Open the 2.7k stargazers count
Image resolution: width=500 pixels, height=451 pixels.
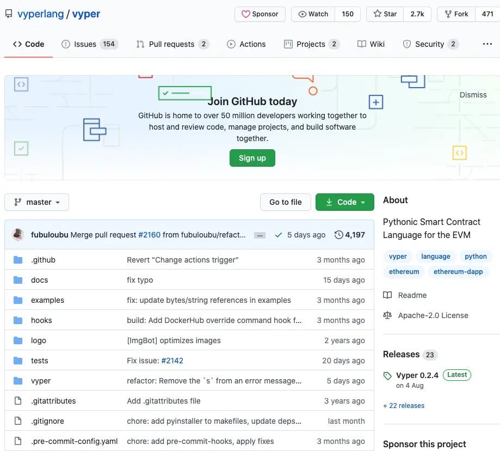click(x=417, y=14)
